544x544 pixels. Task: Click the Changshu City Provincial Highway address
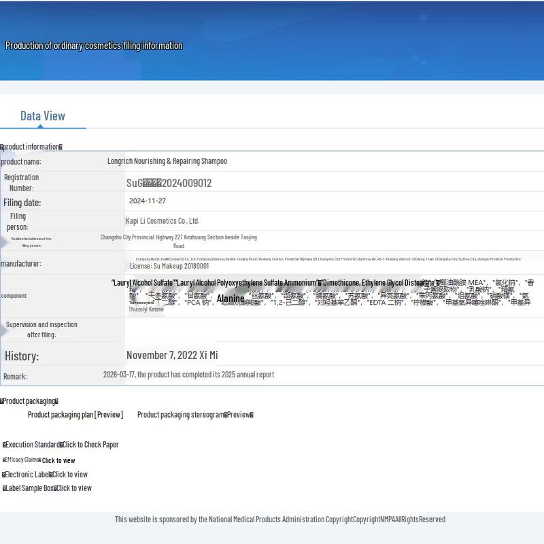(179, 241)
